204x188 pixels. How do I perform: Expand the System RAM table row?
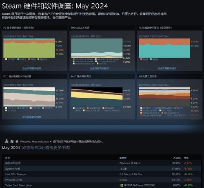click(x=102, y=169)
